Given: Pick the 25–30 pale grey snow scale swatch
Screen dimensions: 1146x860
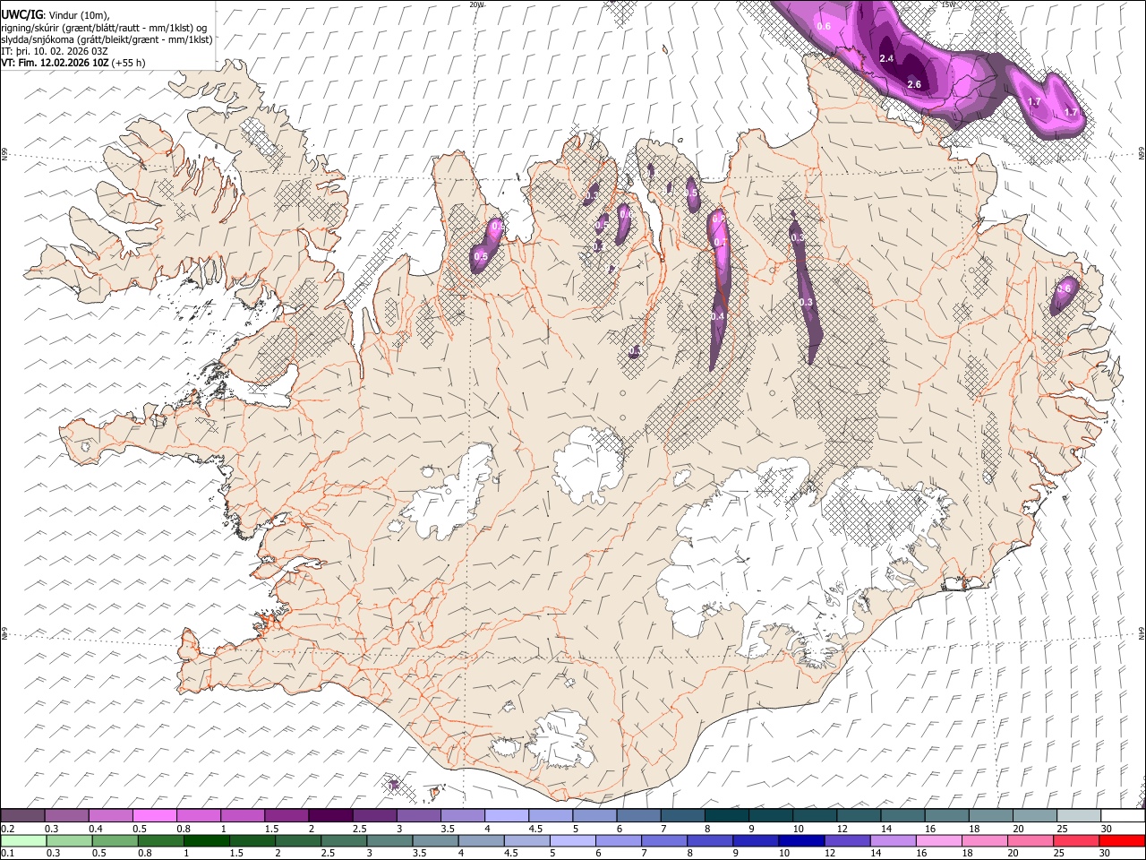Looking at the screenshot, I should pyautogui.click(x=1080, y=815).
